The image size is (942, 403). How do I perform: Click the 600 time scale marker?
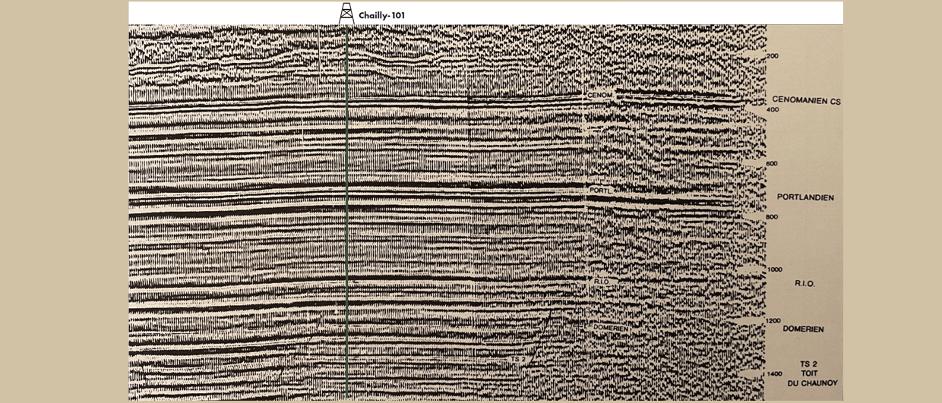tap(773, 164)
